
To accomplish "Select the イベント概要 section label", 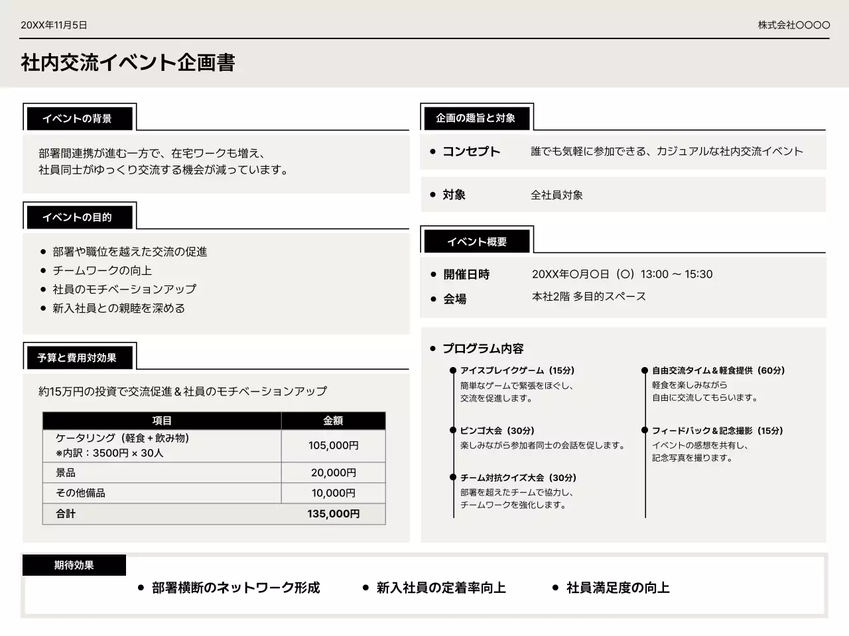I will (476, 241).
